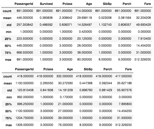Click the Survived column header in first table
Viewport: 154px width, 129px height.
pyautogui.click(x=46, y=4)
